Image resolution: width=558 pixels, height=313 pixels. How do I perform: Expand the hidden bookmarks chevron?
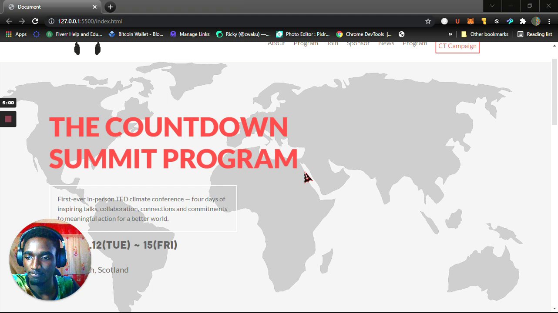(x=450, y=34)
